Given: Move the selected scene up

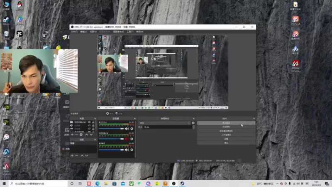Looking at the screenshot, I should 82,155.
